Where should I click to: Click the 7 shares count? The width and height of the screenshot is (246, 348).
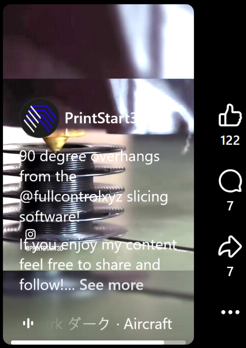coord(230,271)
